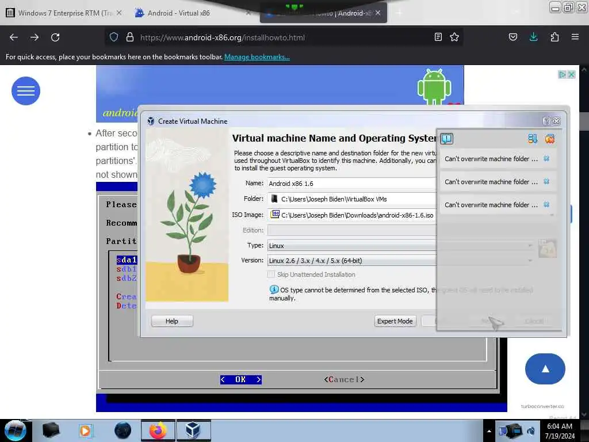Image resolution: width=589 pixels, height=442 pixels.
Task: Clear all notifications with the orange icon
Action: click(x=549, y=139)
